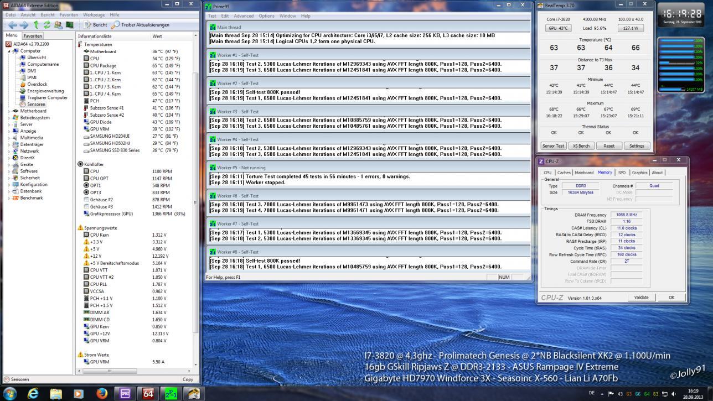Click the Geräte icon in AIDA64 tree
713x401 pixels.
coord(15,165)
